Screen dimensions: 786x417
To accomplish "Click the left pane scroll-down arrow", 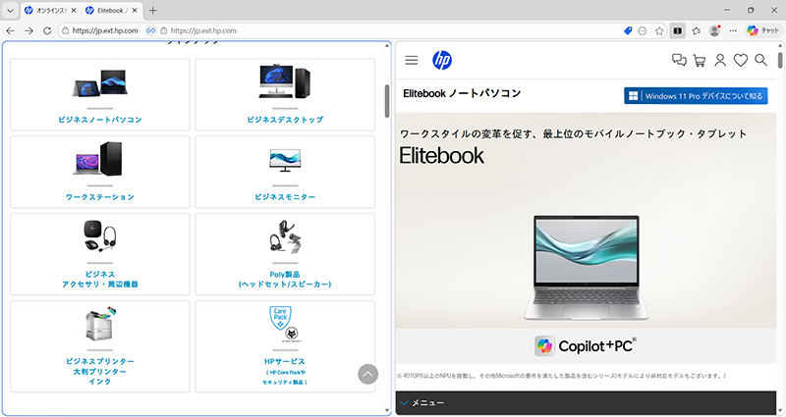I will (x=387, y=410).
